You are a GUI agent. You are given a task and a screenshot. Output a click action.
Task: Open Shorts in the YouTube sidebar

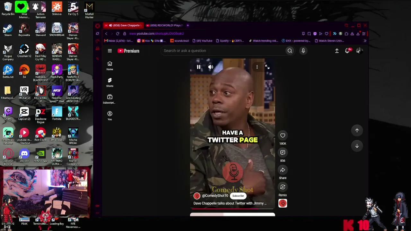(x=110, y=82)
